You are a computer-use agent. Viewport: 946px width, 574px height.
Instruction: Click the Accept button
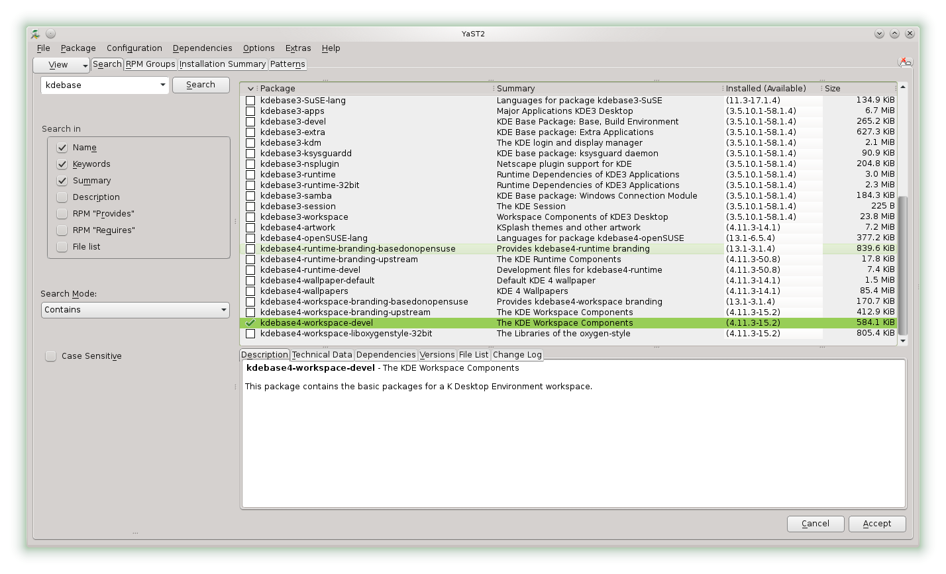tap(877, 524)
